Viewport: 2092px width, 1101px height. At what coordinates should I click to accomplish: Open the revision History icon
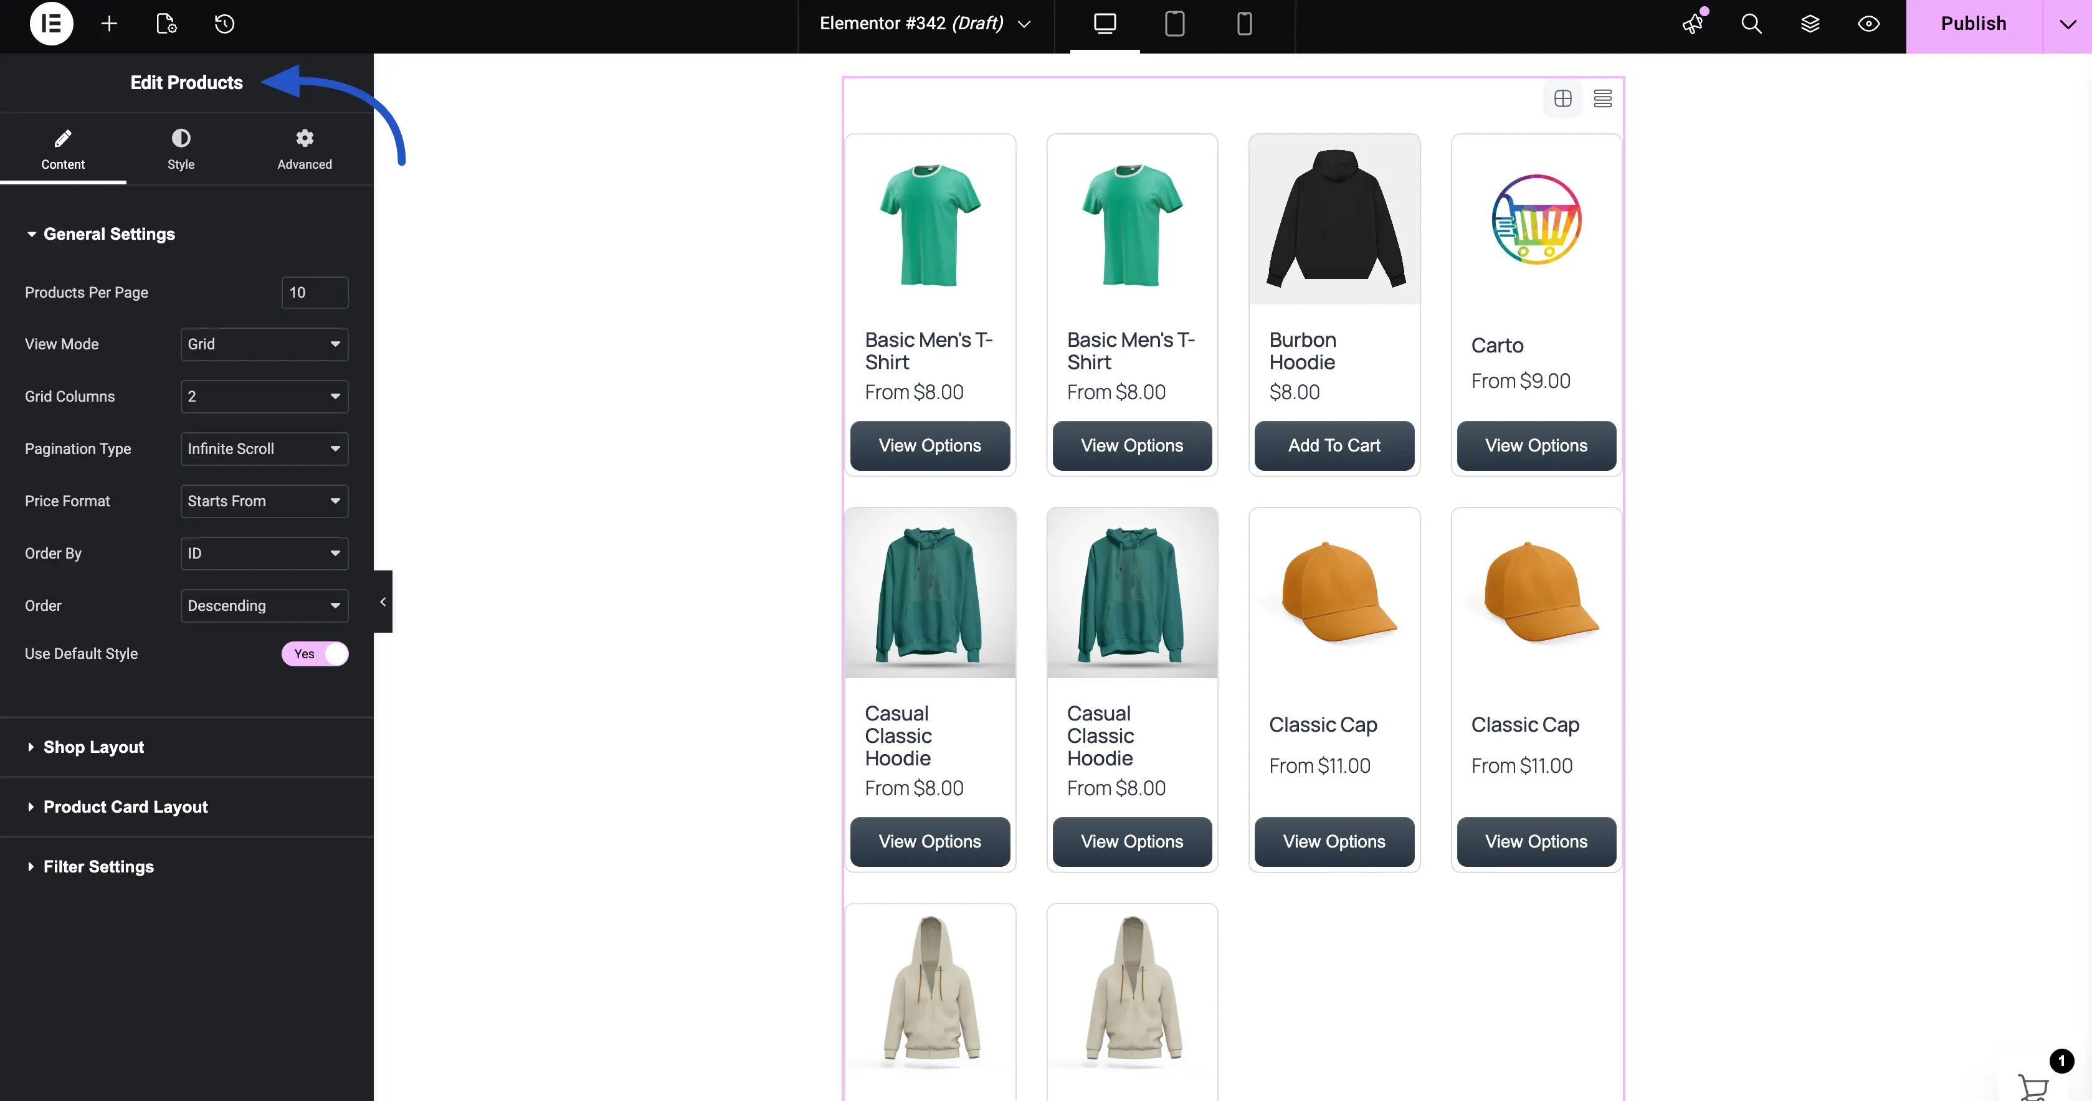(225, 24)
